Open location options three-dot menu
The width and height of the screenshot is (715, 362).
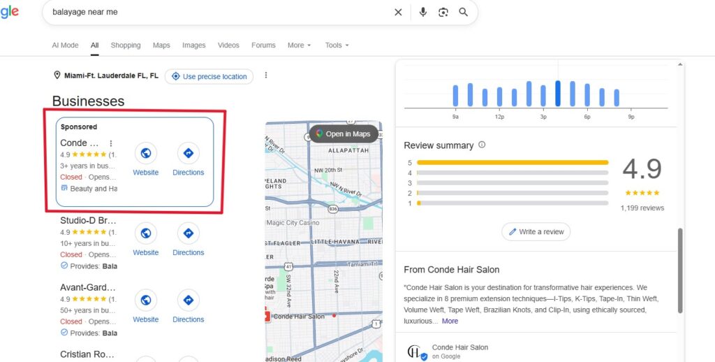point(266,75)
